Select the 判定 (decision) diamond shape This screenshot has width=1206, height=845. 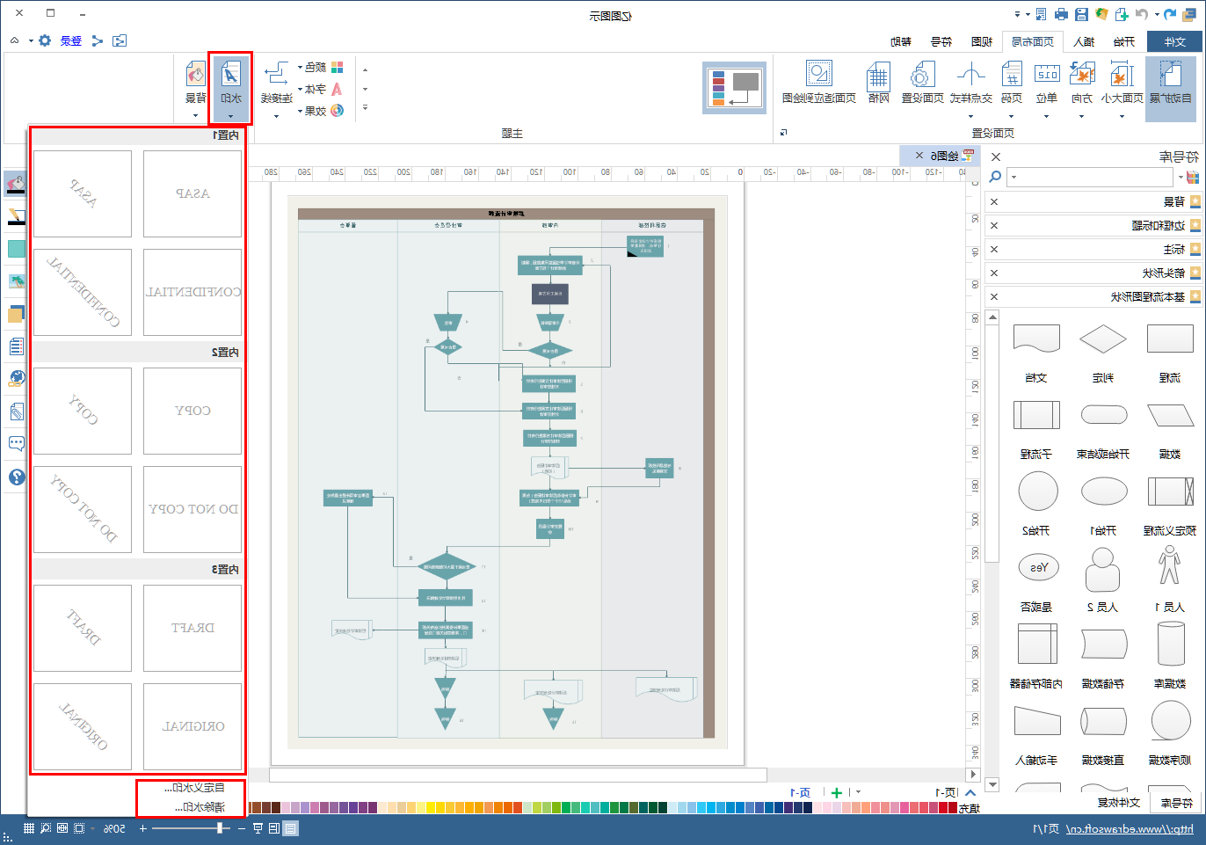[1103, 339]
